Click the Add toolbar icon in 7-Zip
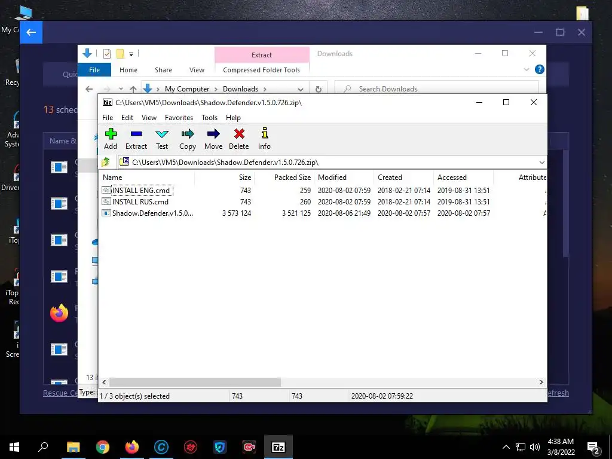Screen dimensions: 612x459 [x=111, y=139]
